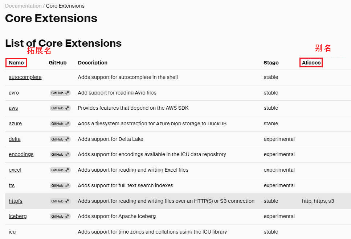Open the fts GitHub link badge
351x239 pixels.
(x=60, y=186)
